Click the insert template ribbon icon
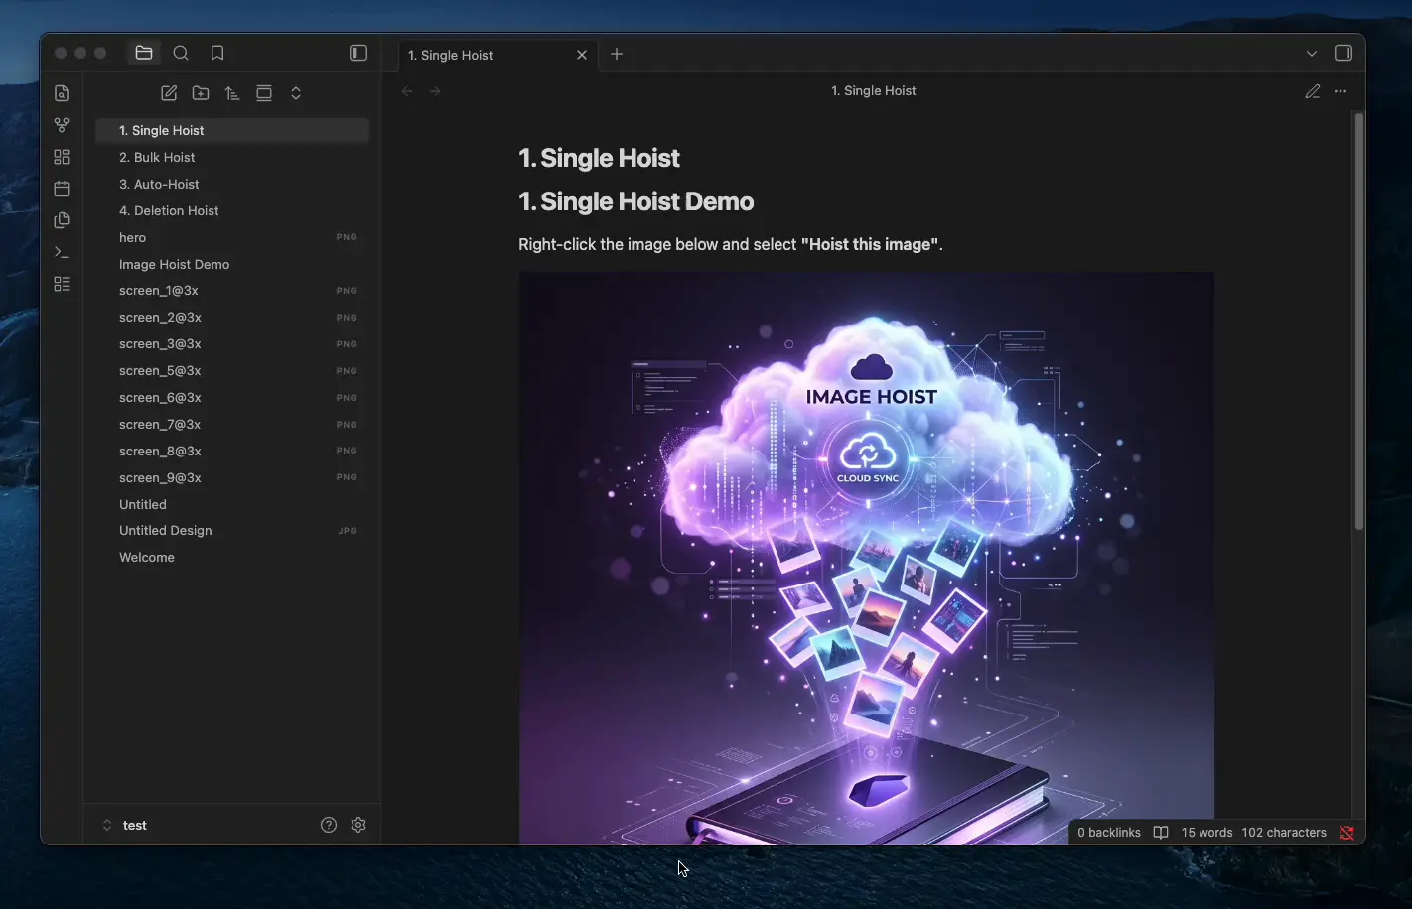The height and width of the screenshot is (909, 1412). pos(62,220)
